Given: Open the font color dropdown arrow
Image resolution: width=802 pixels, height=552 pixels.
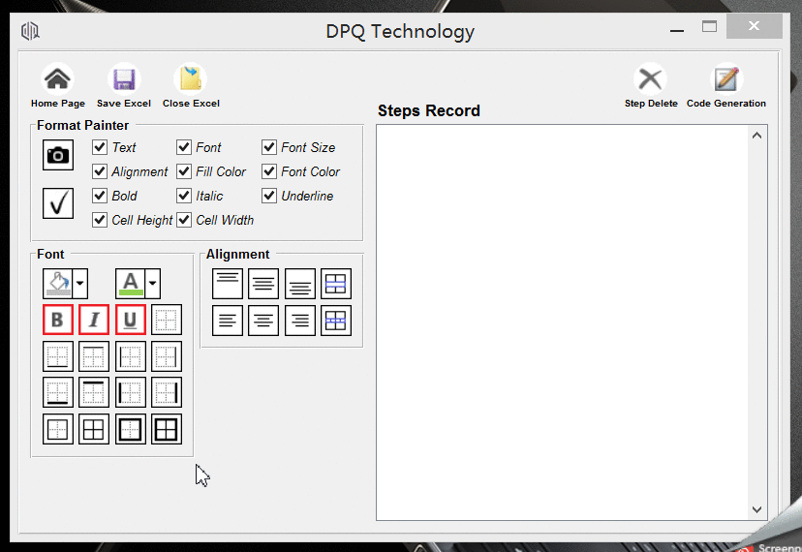Looking at the screenshot, I should tap(152, 284).
